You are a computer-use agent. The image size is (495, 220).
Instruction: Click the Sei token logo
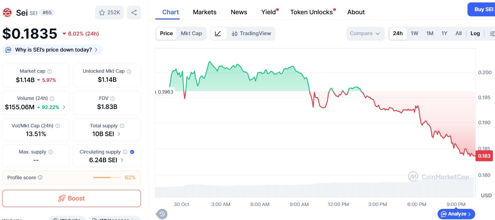(x=7, y=13)
